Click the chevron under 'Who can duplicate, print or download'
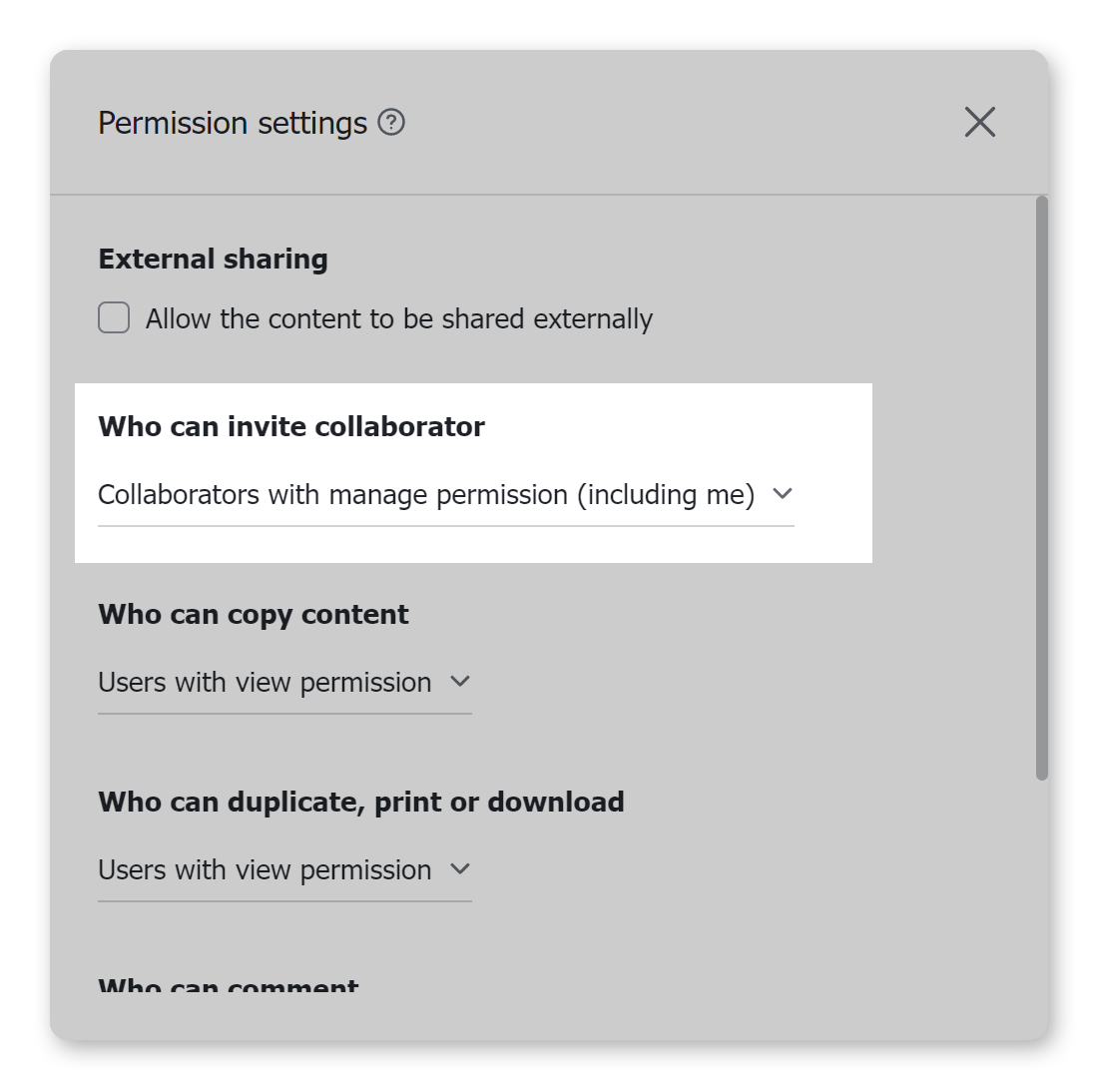Image resolution: width=1098 pixels, height=1090 pixels. point(459,869)
